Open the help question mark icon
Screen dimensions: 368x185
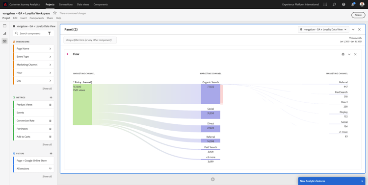click(x=343, y=4)
